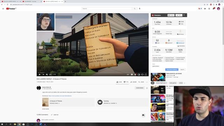Open the Games EduUu channel avatar

39,88
